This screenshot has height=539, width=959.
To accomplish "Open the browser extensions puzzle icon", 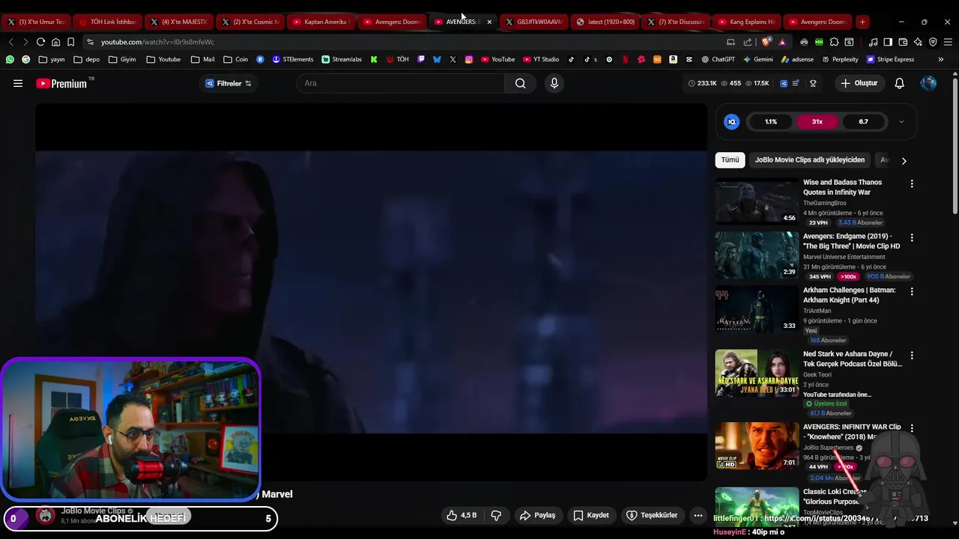I will (834, 42).
